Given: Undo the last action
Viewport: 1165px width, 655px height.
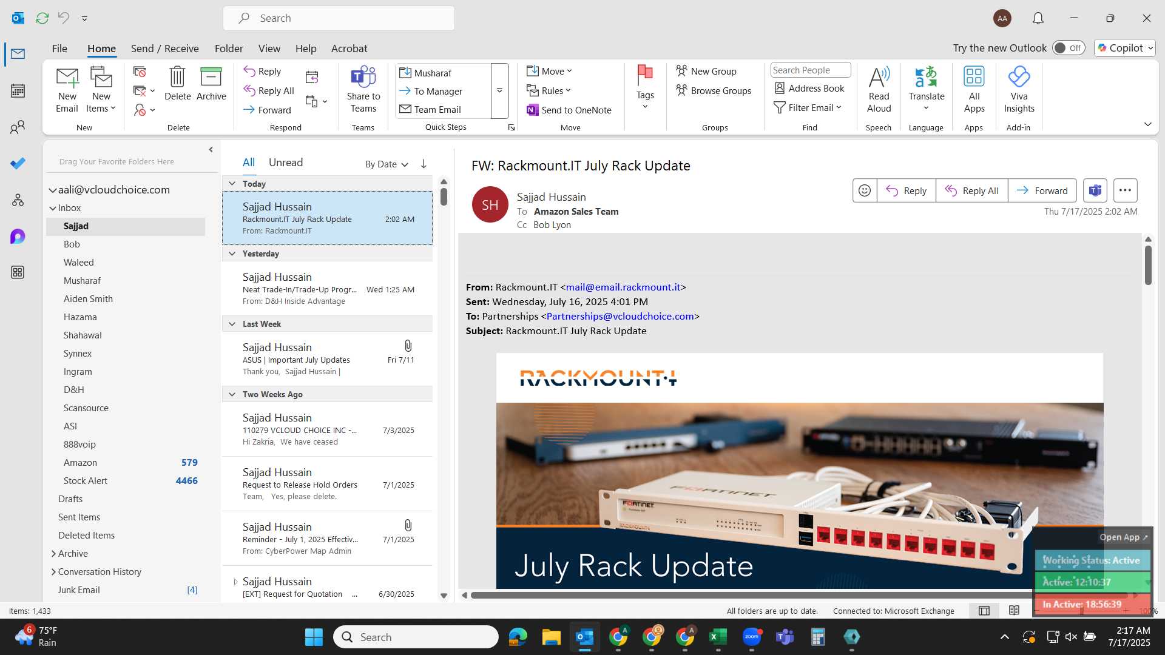Looking at the screenshot, I should tap(63, 18).
